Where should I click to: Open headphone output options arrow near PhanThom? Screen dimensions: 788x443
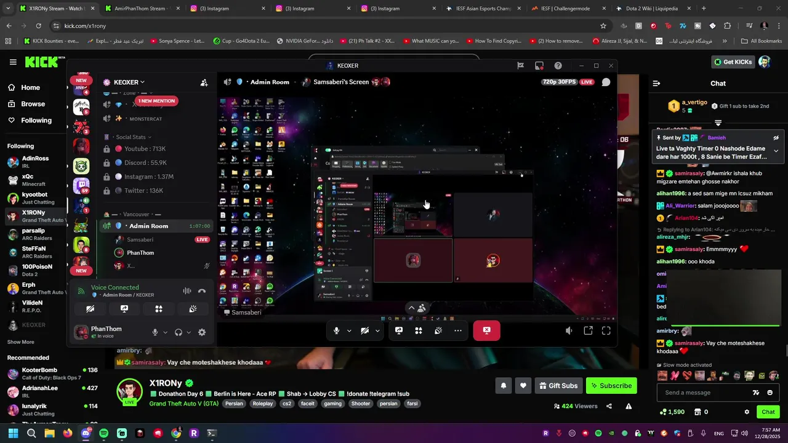(x=188, y=332)
